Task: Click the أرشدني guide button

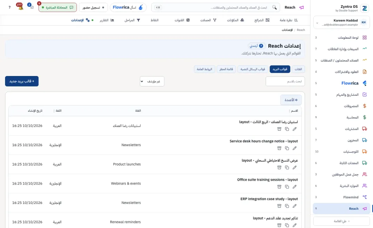Action: point(257,46)
